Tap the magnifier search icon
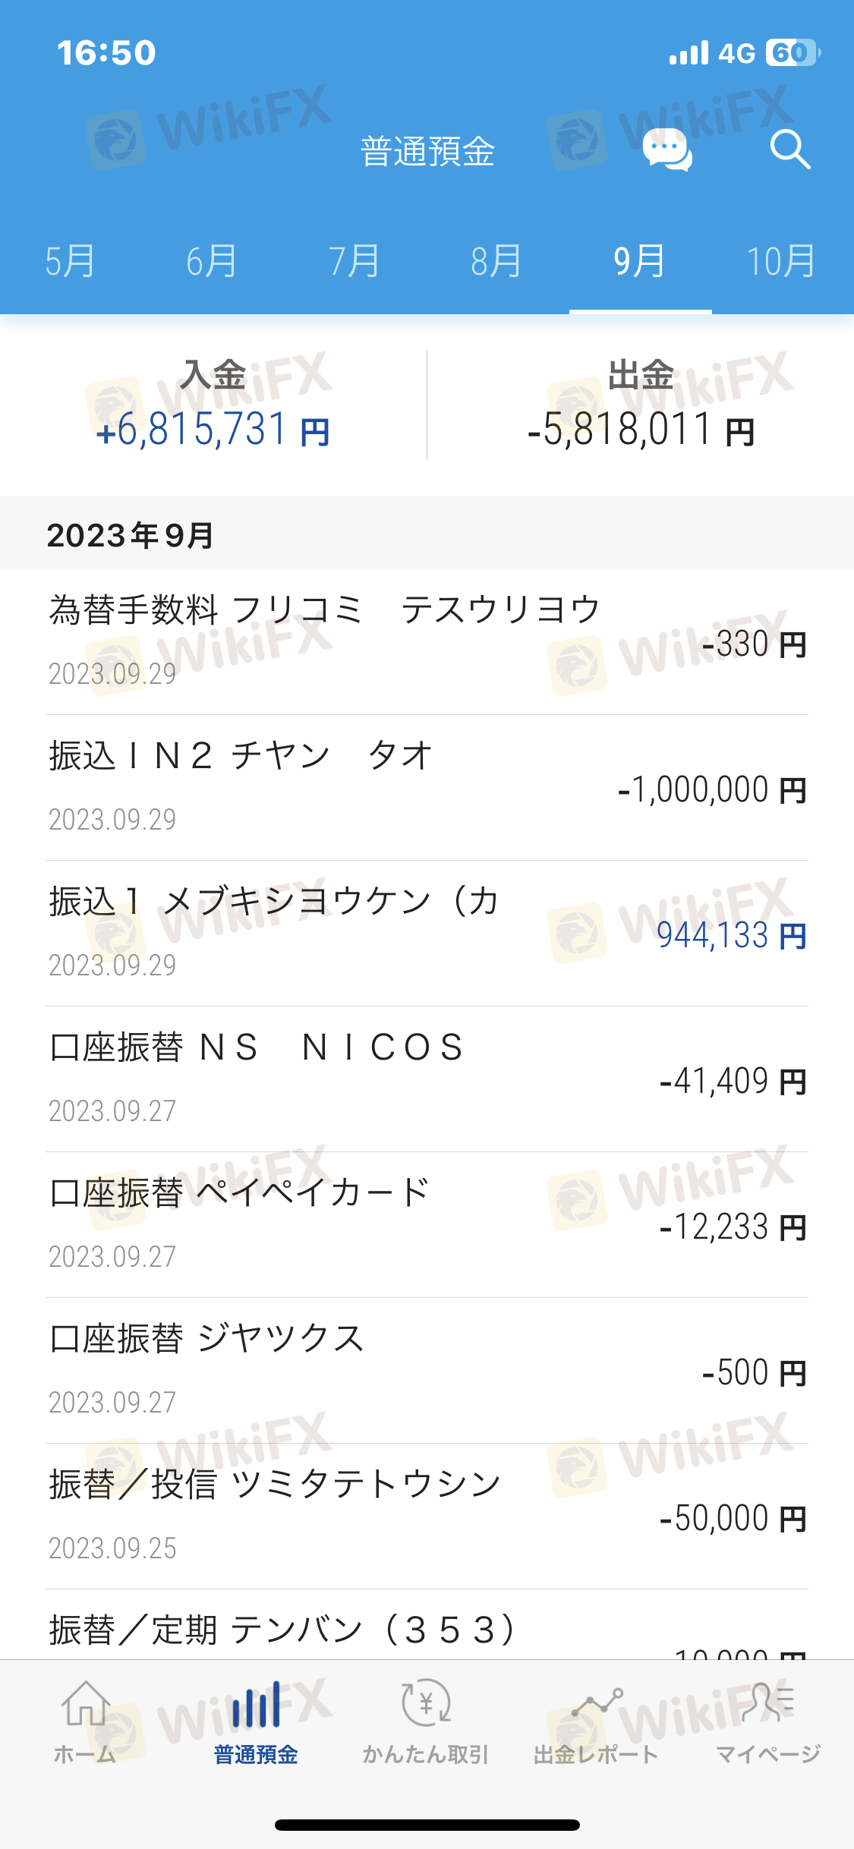Image resolution: width=854 pixels, height=1849 pixels. pos(789,150)
